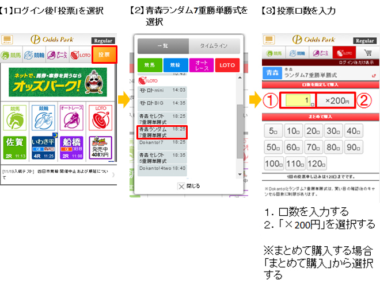Select オートレース tab in third screen nav
The image size is (380, 287).
pyautogui.click(x=321, y=53)
